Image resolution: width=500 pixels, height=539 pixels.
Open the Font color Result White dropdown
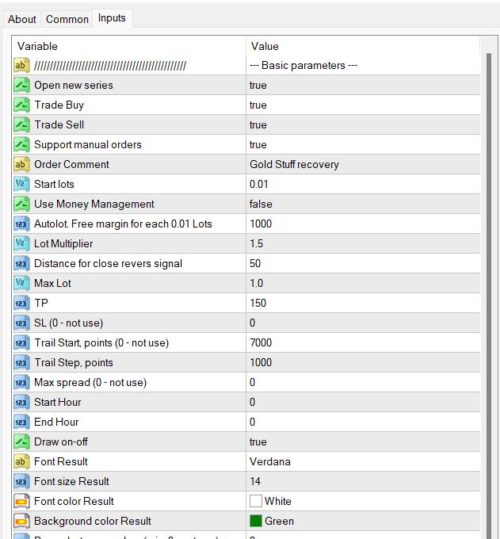click(363, 501)
